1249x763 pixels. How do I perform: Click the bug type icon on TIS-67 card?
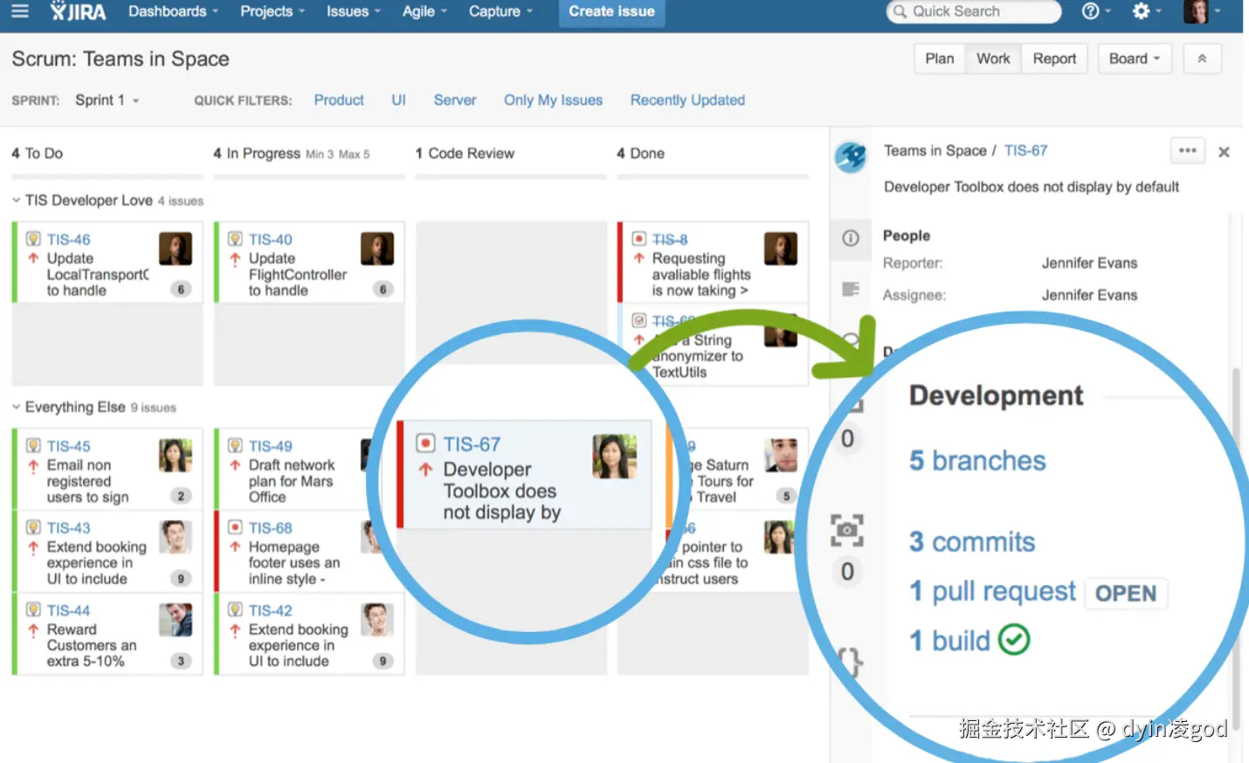[x=425, y=443]
